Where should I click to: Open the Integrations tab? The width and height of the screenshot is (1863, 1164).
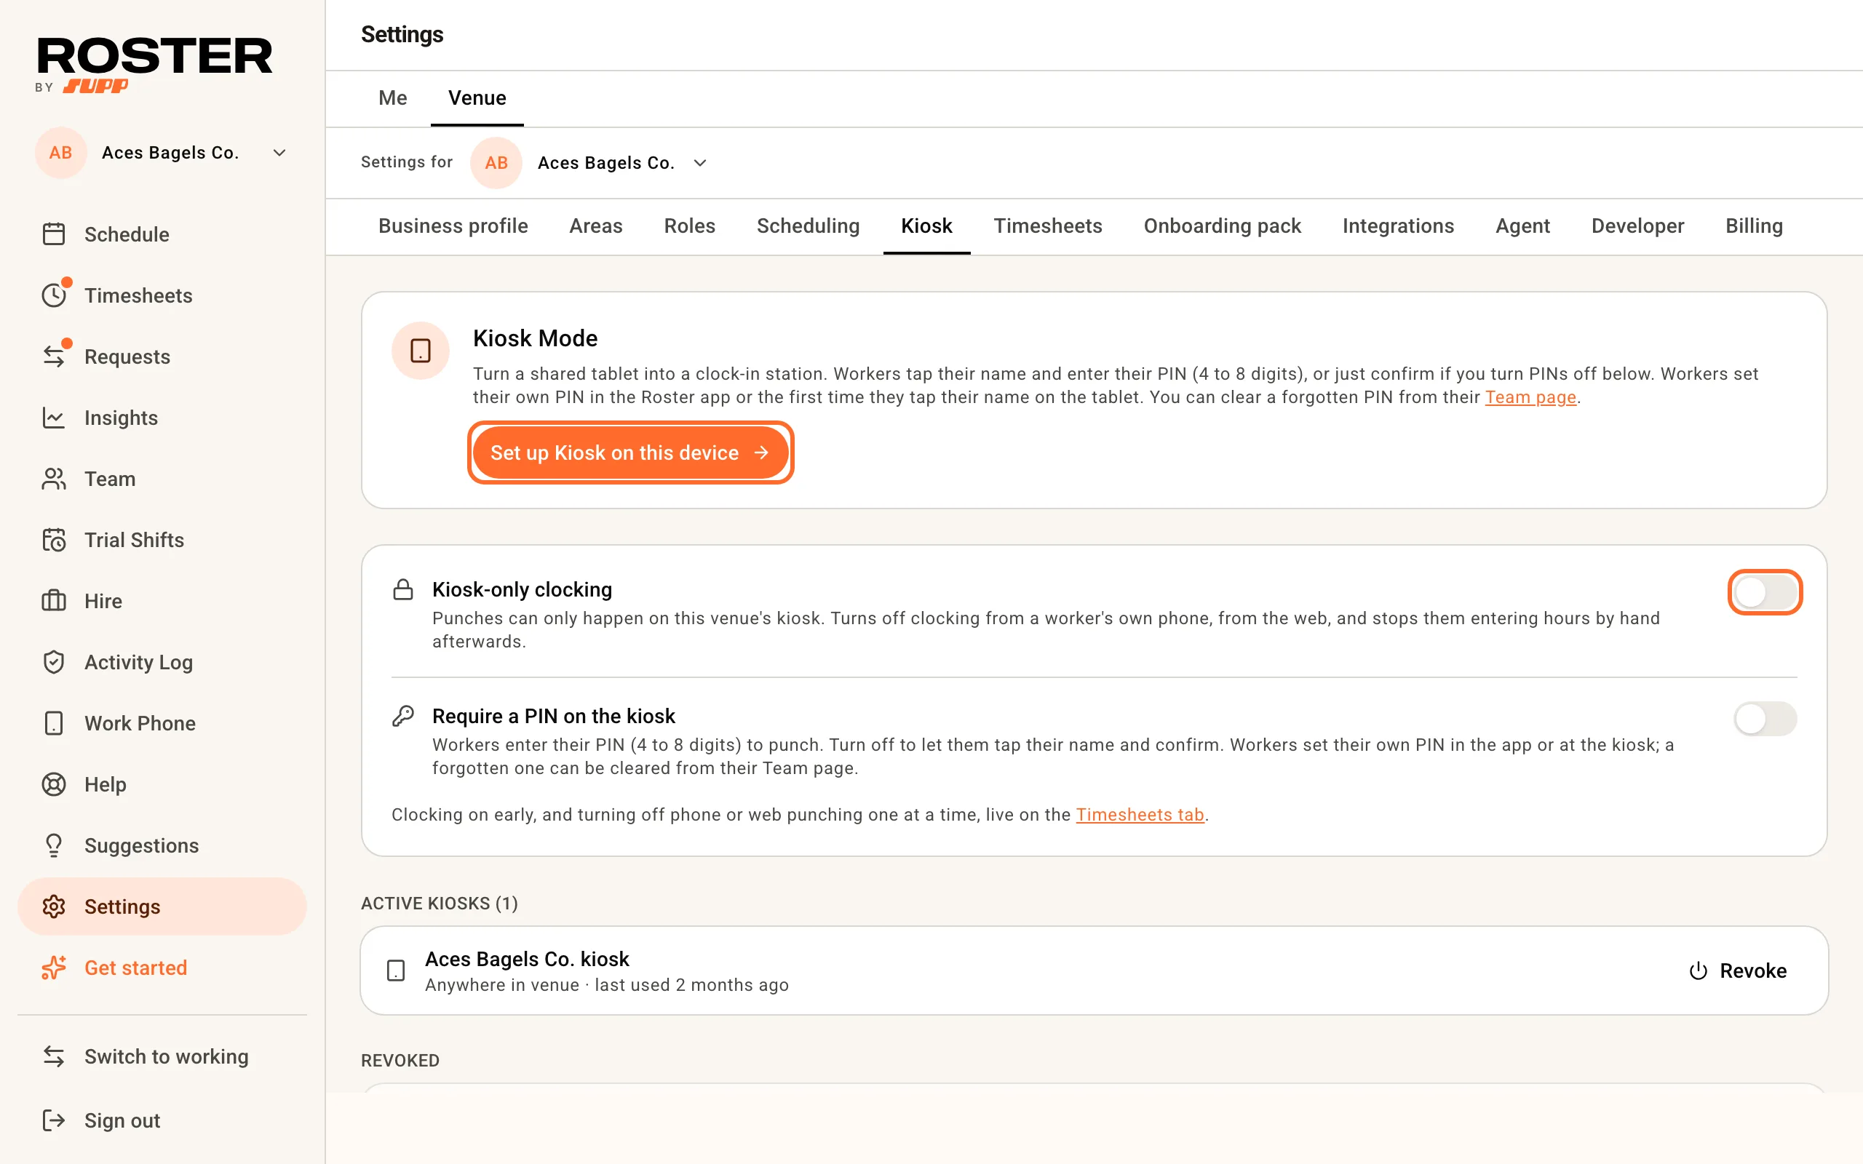[1398, 226]
